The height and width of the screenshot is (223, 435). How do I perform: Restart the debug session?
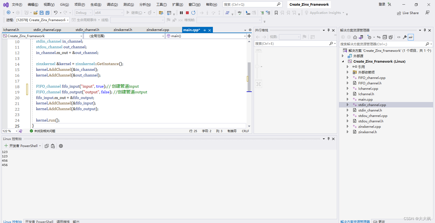(193, 13)
